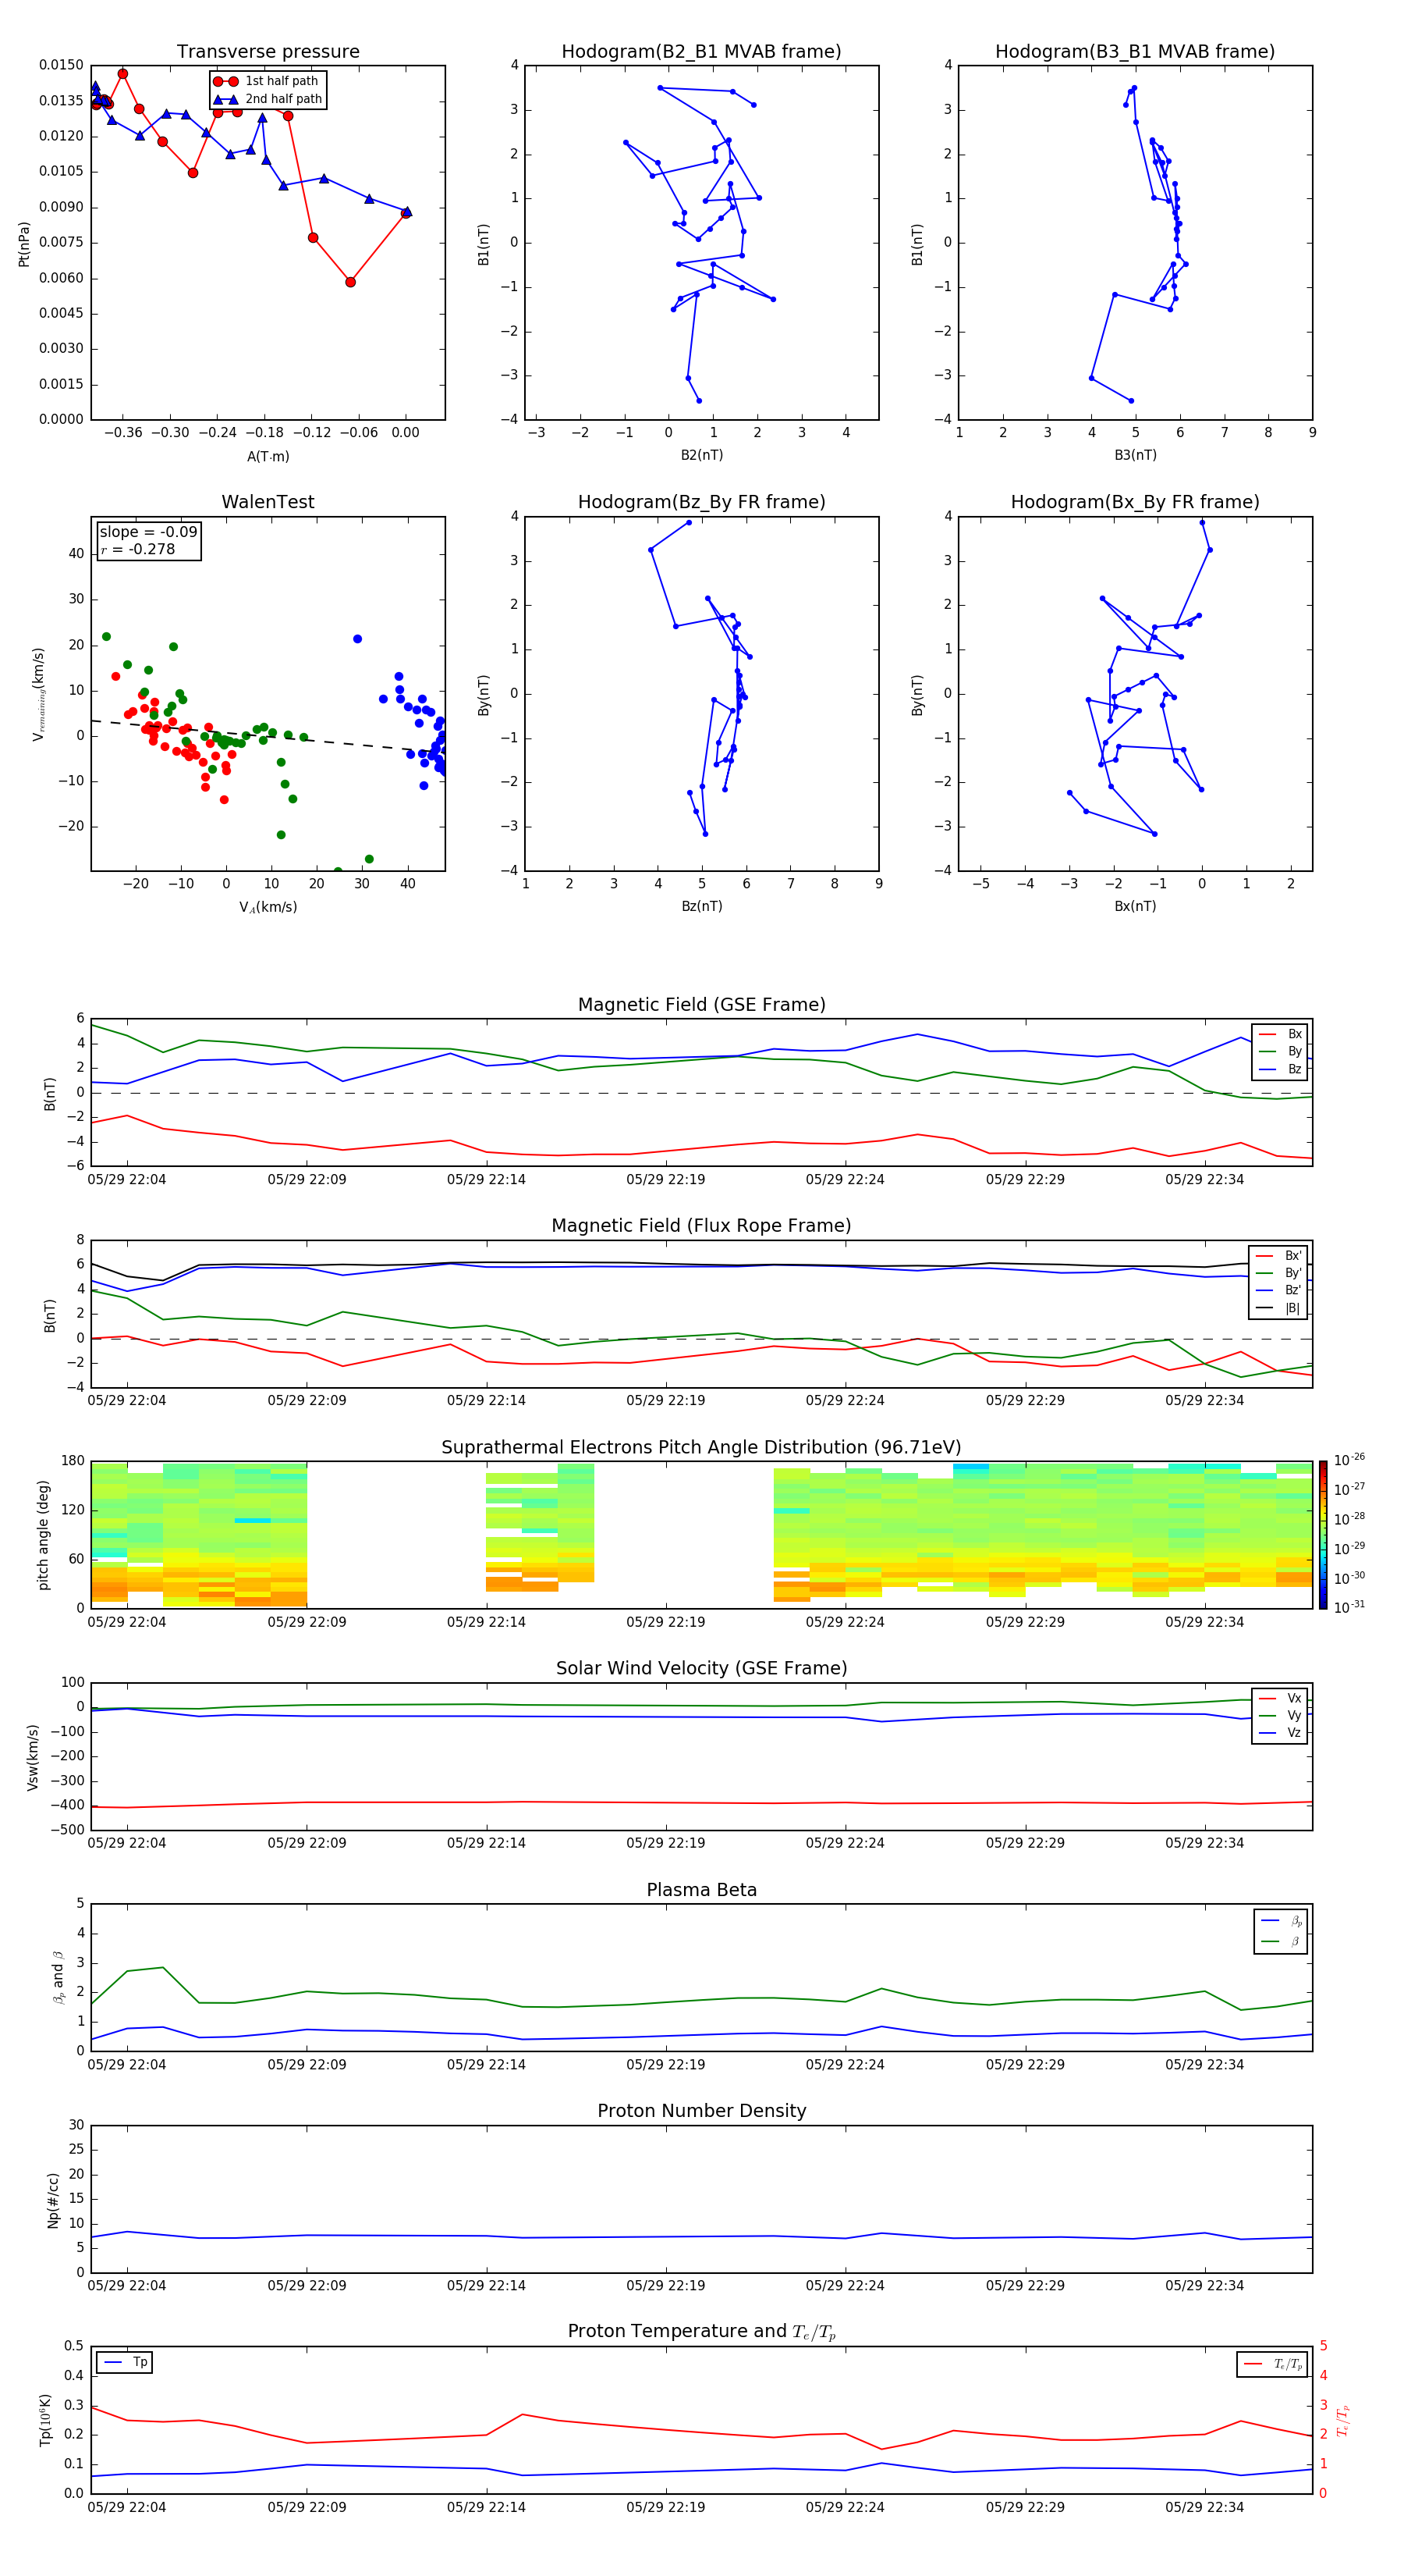Click the "Bz'" entry in Flux Rope legend
The width and height of the screenshot is (1404, 2576).
tap(1278, 1290)
